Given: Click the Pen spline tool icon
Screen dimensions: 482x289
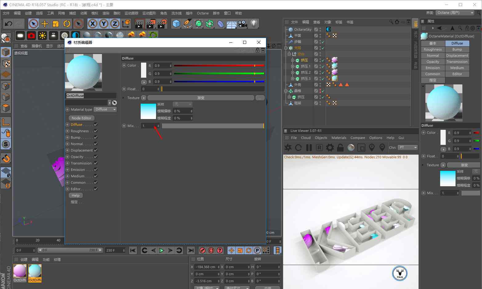Looking at the screenshot, I should click(187, 24).
